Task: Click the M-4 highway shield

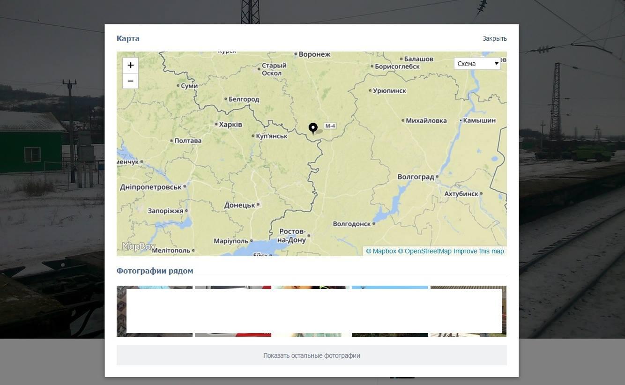Action: pos(330,126)
